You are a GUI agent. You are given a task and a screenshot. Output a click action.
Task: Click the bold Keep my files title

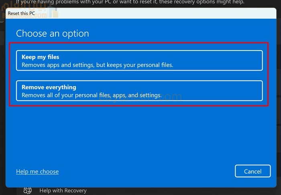[41, 57]
